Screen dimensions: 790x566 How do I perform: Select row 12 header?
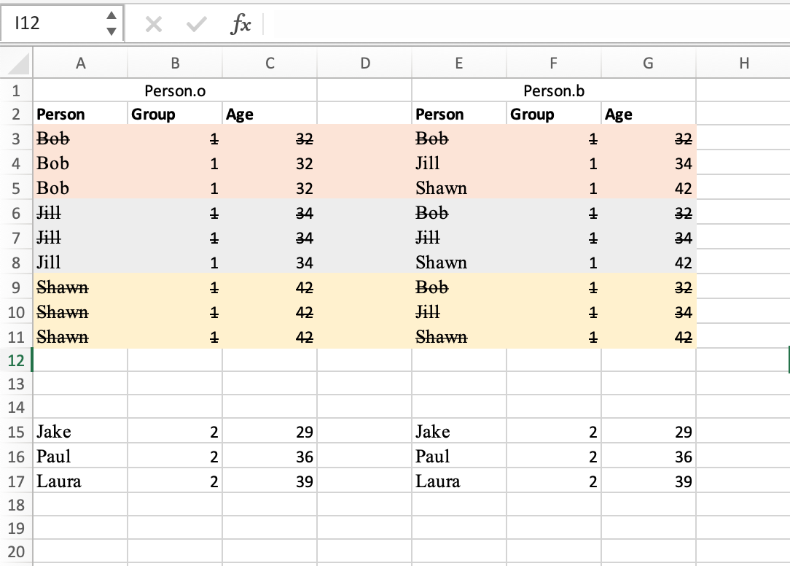click(x=16, y=361)
